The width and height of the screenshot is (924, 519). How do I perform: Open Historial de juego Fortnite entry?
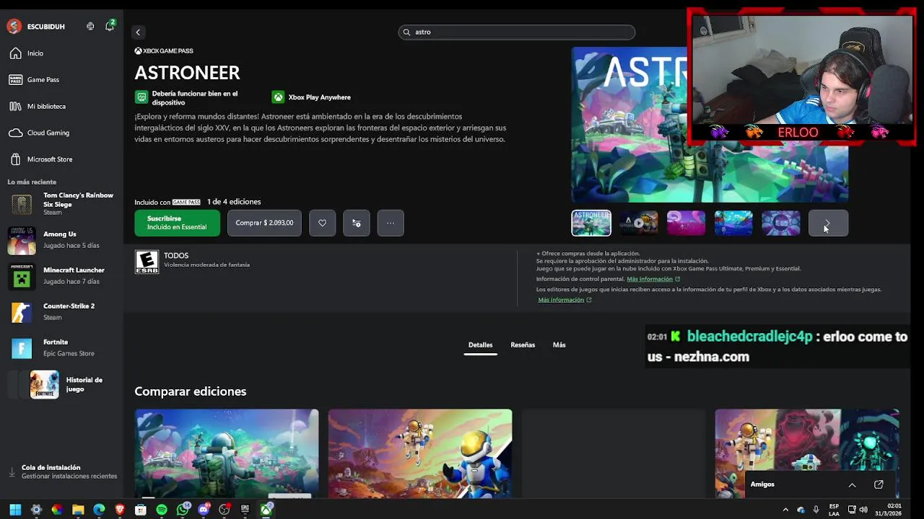61,384
